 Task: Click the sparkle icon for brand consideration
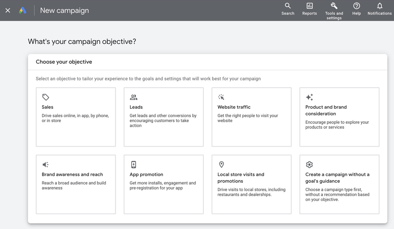click(x=309, y=97)
